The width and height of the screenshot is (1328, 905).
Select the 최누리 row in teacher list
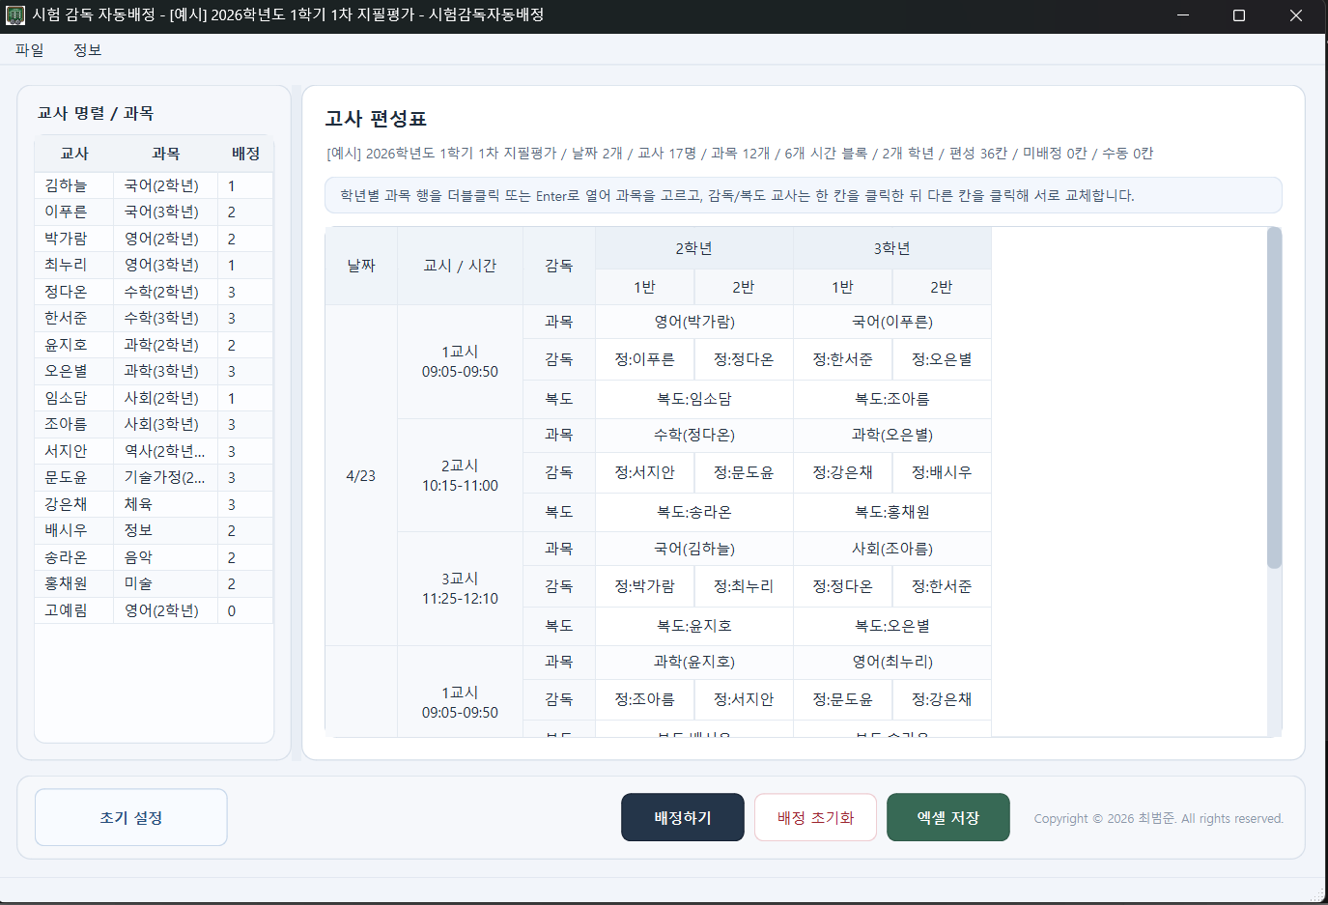[154, 265]
